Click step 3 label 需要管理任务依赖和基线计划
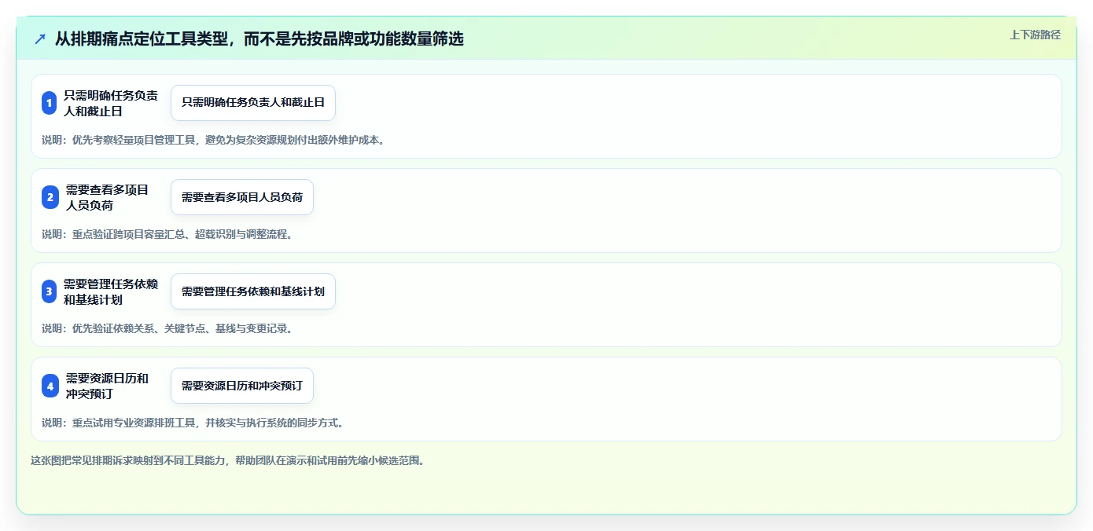Viewport: 1093px width, 531px height. (111, 291)
